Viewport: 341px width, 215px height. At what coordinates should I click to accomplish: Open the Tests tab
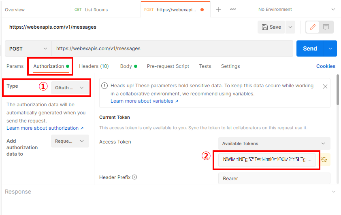pyautogui.click(x=205, y=66)
